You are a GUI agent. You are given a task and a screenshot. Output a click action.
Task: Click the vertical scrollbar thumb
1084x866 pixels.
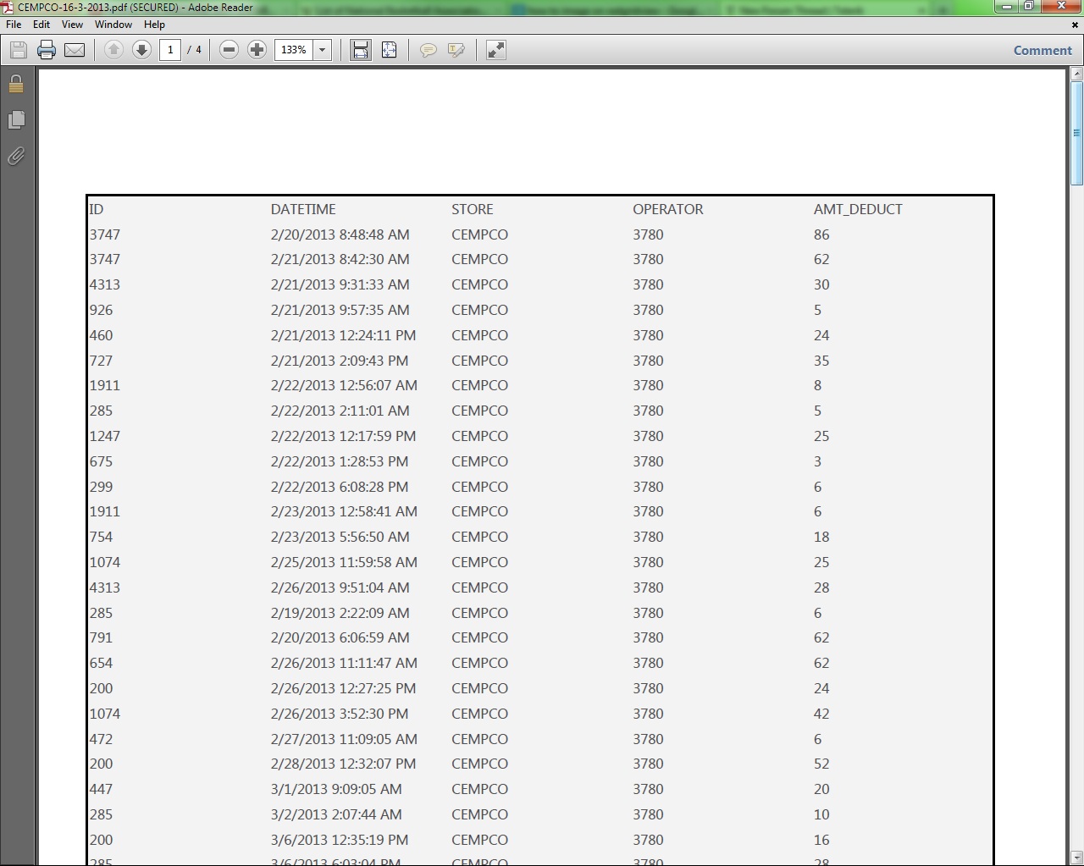(1076, 133)
